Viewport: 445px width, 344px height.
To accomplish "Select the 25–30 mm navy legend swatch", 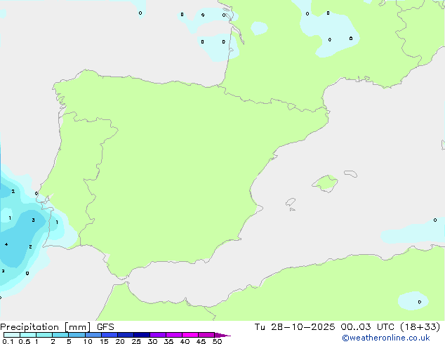I will pyautogui.click(x=141, y=335).
